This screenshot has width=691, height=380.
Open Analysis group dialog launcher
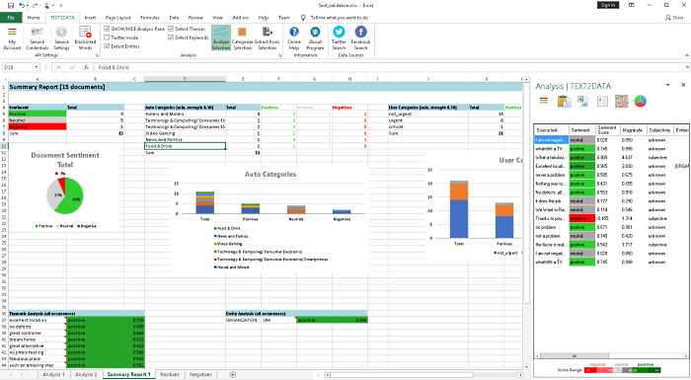click(279, 55)
